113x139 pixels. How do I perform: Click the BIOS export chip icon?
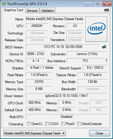coord(104,47)
